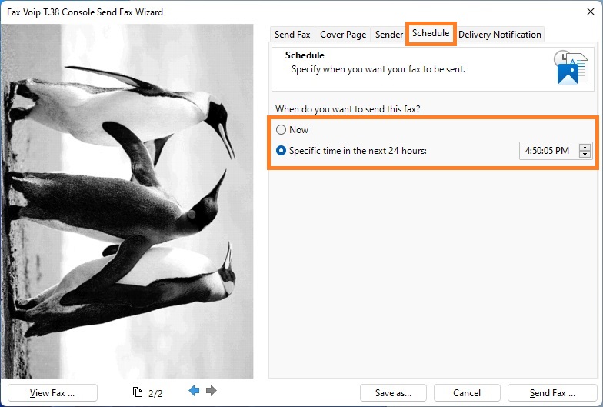Click the gray next page arrow
This screenshot has width=603, height=407.
pos(212,391)
